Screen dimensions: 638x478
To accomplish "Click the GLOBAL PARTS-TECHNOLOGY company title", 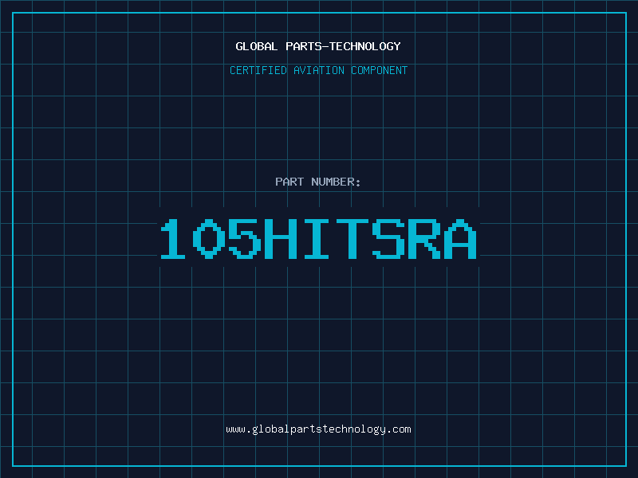I will 318,46.
